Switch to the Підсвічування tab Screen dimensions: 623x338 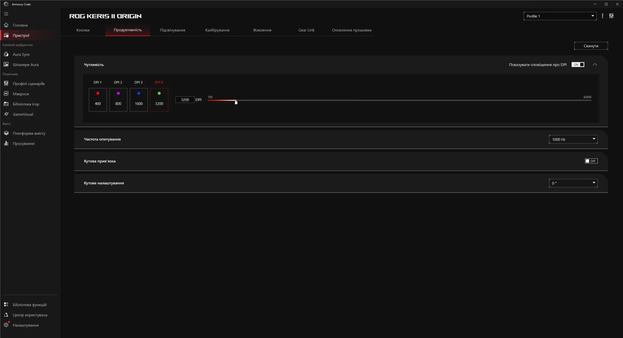click(173, 30)
